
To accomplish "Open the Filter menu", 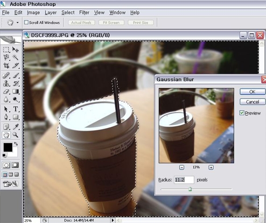I will [84, 13].
